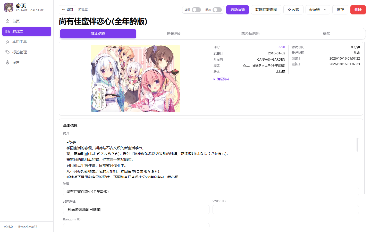
Task: Click the main page vertical scrollbar
Action: pos(365,118)
